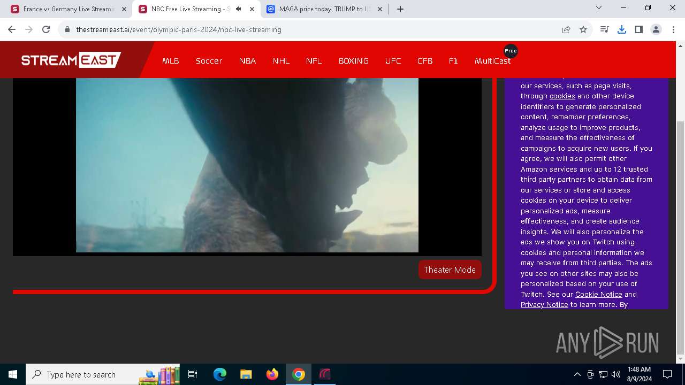Switch to France vs Germany tab
Image resolution: width=685 pixels, height=385 pixels.
68,9
